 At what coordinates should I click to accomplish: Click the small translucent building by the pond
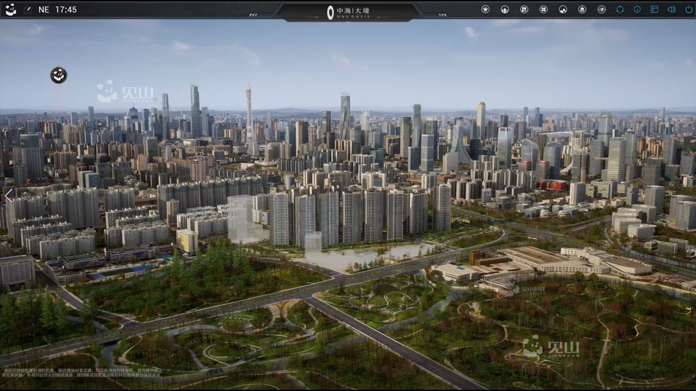coord(313,243)
